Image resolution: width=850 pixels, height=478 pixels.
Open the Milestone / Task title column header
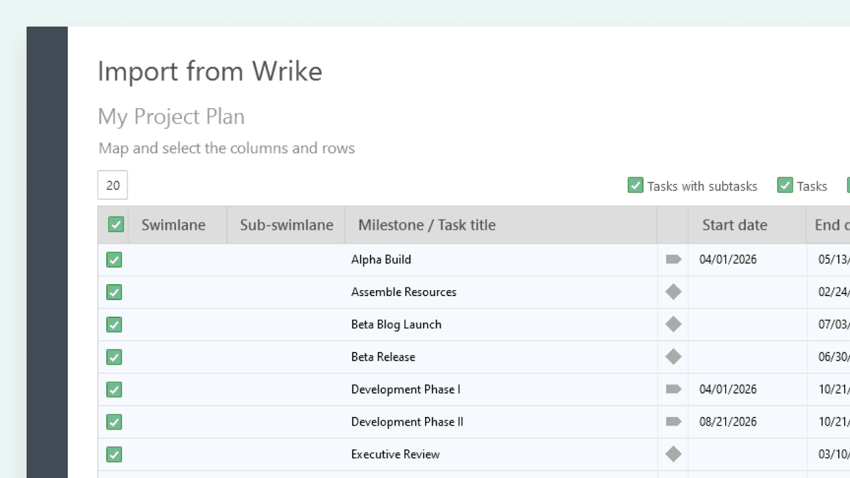(x=501, y=225)
